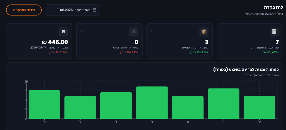286x130 pixels.
Task: Open three-dot menu on כמות הזמנות היום card
Action: [x=222, y=32]
